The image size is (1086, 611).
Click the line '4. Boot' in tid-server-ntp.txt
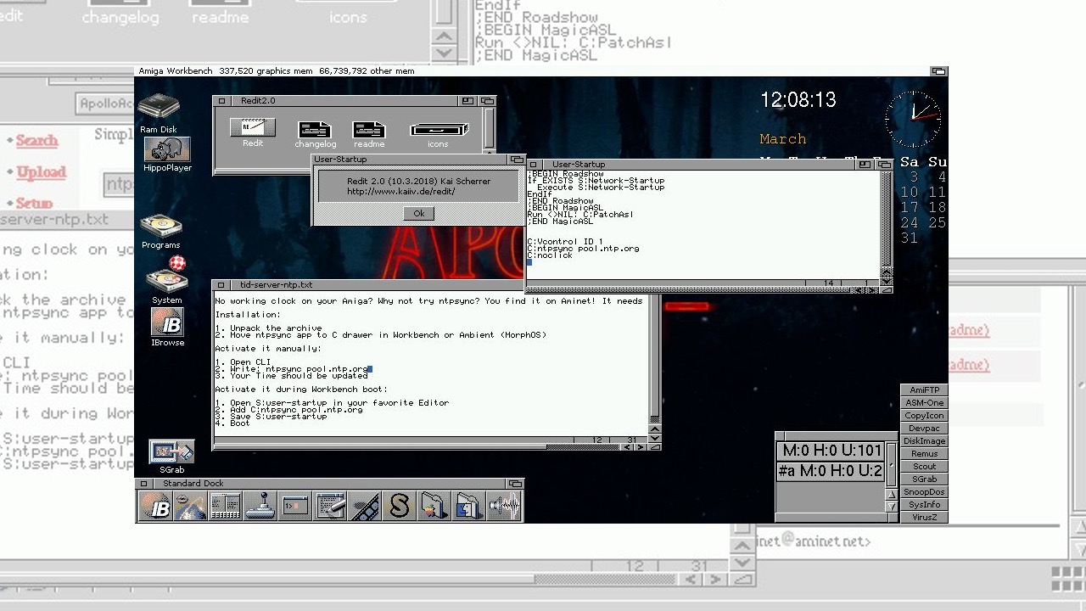click(x=232, y=423)
